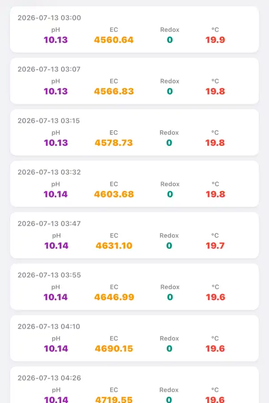Tap the 2026-07-13 04:10 timestamp
Viewport: 269px width, 403px height.
49,326
